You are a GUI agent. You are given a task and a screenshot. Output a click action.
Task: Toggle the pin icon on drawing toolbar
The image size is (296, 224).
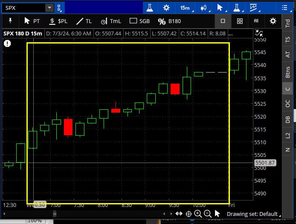point(10,20)
